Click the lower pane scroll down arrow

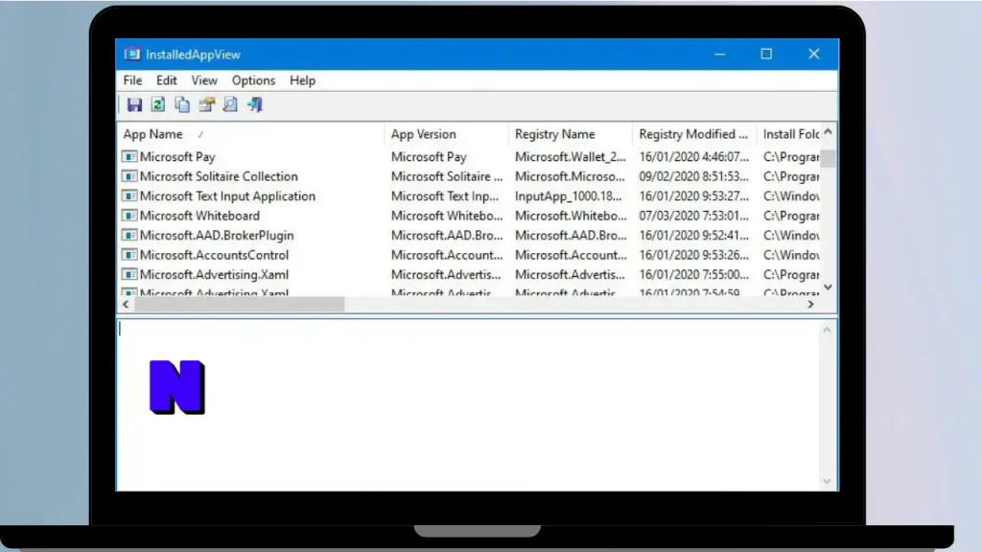(x=827, y=481)
